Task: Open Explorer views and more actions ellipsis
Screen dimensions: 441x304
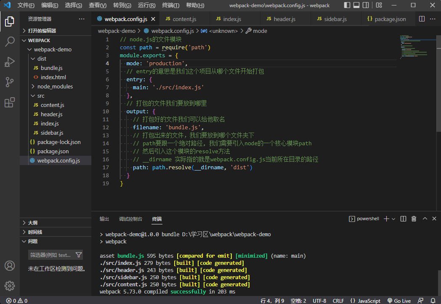Action: click(82, 19)
